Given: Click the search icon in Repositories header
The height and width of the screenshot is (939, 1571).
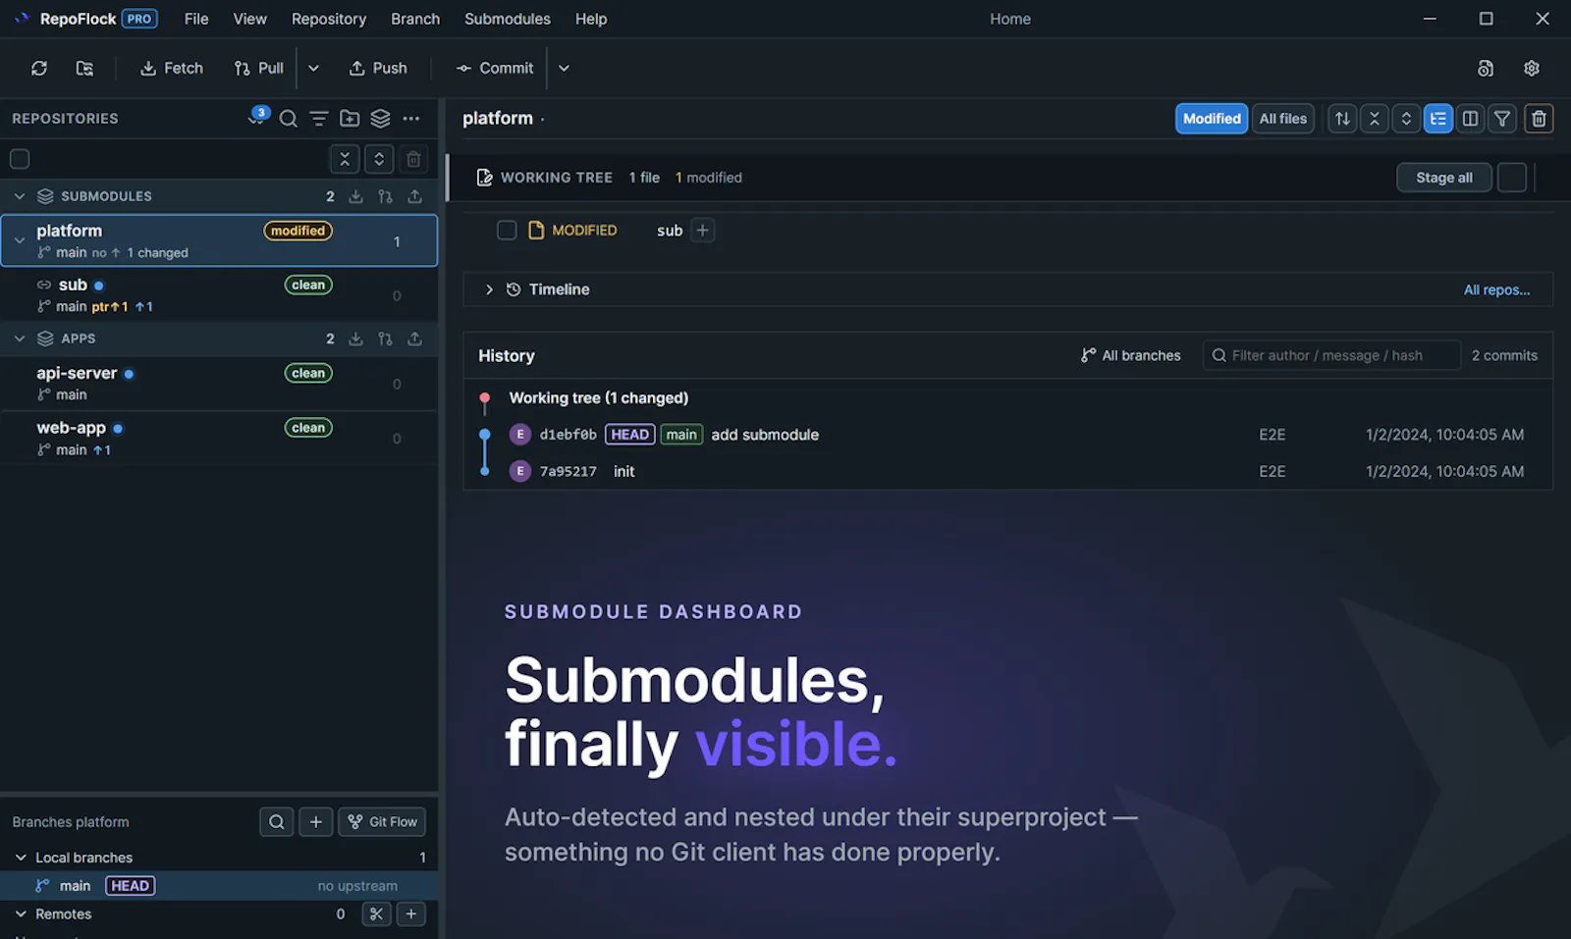Looking at the screenshot, I should click(x=288, y=119).
